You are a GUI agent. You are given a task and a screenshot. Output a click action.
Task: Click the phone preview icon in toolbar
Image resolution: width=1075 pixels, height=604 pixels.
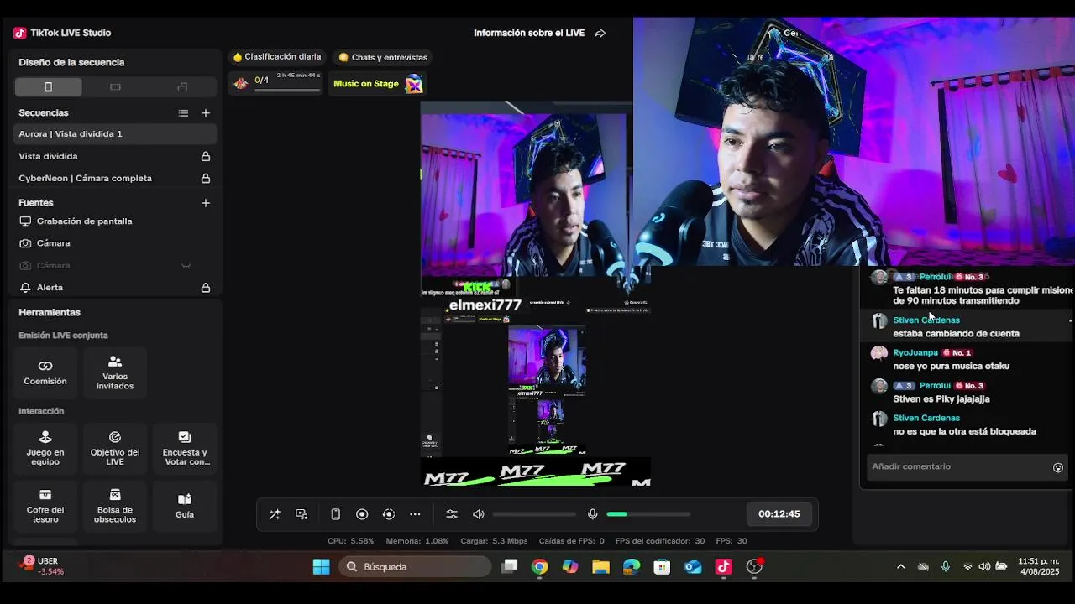pyautogui.click(x=335, y=514)
